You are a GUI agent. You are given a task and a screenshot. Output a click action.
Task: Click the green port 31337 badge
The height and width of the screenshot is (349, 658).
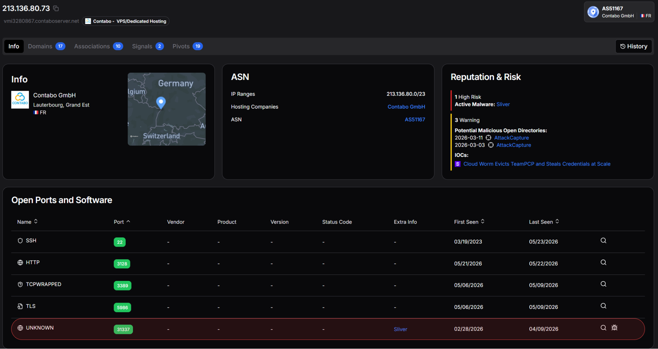tap(123, 329)
